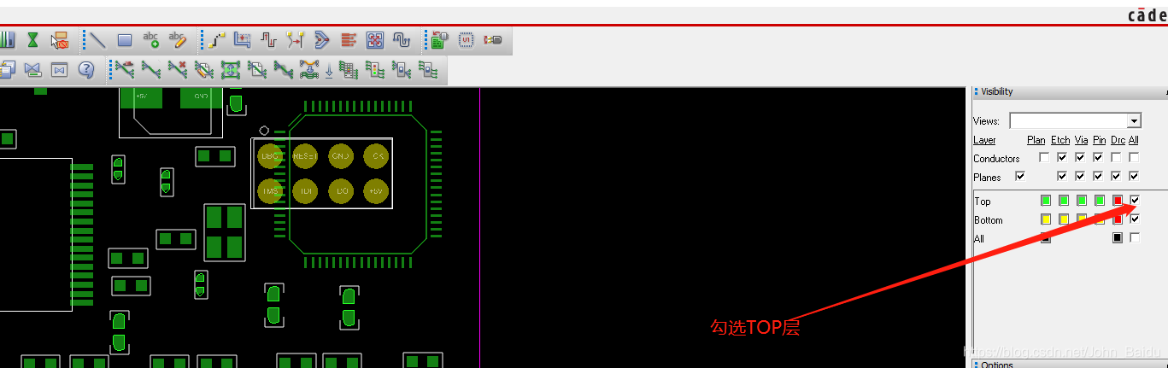Click the Vertex move icon with red arrow
The height and width of the screenshot is (368, 1168).
[296, 40]
